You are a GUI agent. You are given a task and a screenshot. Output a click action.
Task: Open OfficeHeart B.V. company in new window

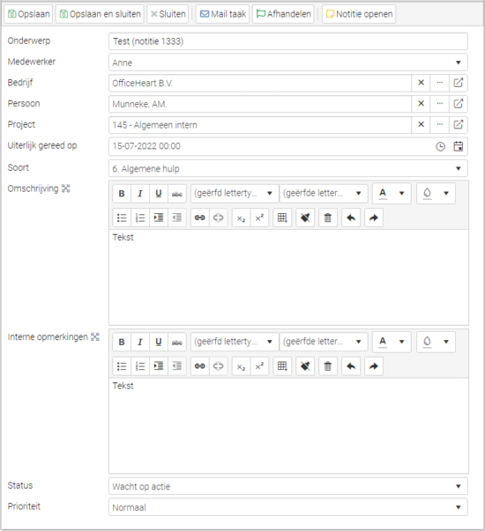(459, 83)
